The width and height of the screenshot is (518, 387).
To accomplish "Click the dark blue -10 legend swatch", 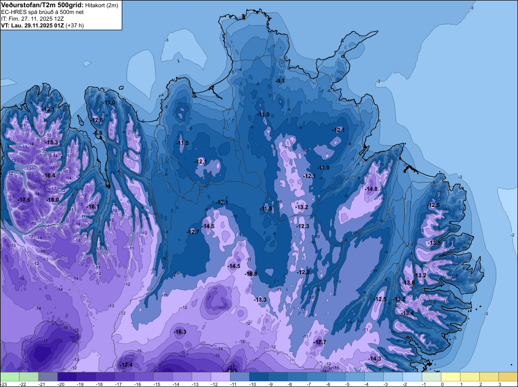I will coord(259,377).
